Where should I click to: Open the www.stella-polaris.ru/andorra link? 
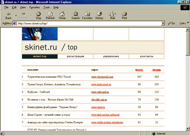click(107, 123)
